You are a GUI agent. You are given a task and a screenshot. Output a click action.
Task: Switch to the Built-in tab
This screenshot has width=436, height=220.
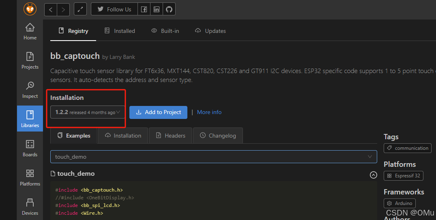[x=165, y=31]
